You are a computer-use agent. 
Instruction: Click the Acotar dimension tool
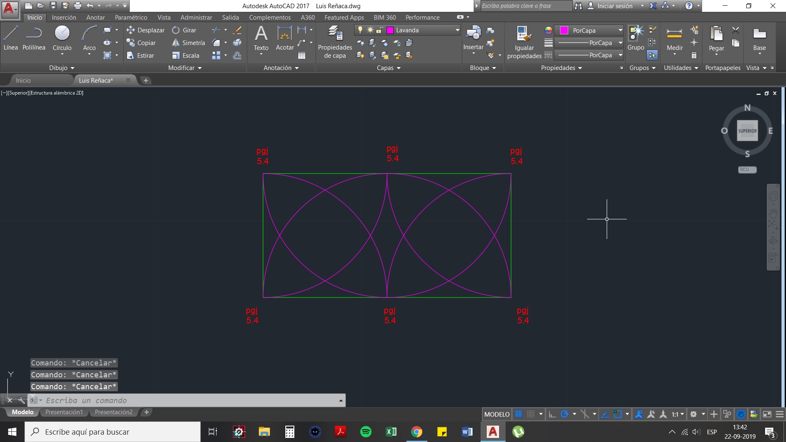(x=285, y=38)
